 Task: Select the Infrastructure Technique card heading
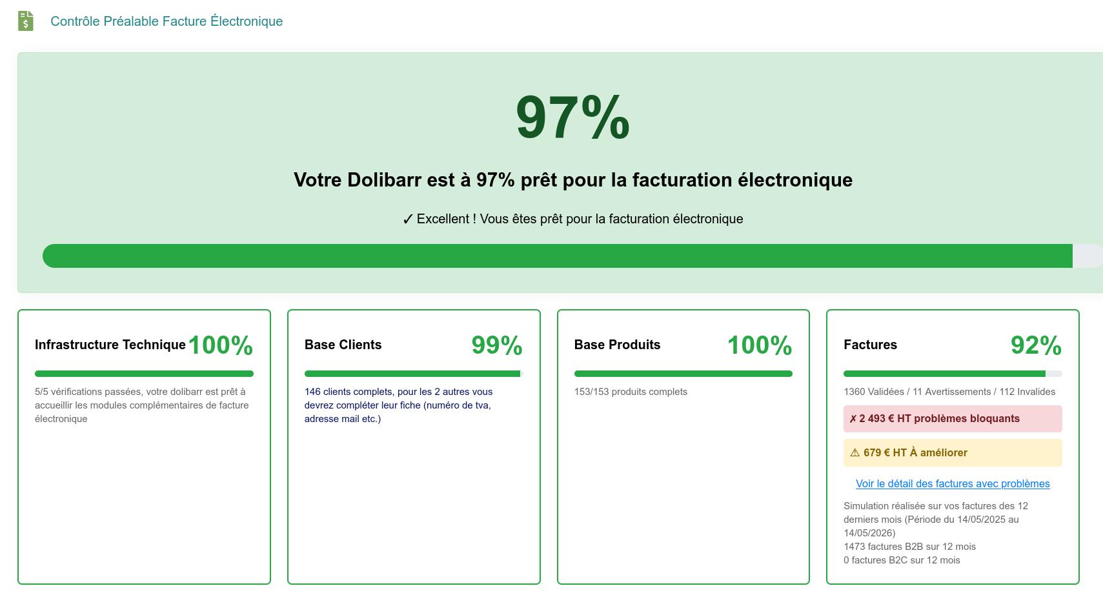tap(110, 345)
